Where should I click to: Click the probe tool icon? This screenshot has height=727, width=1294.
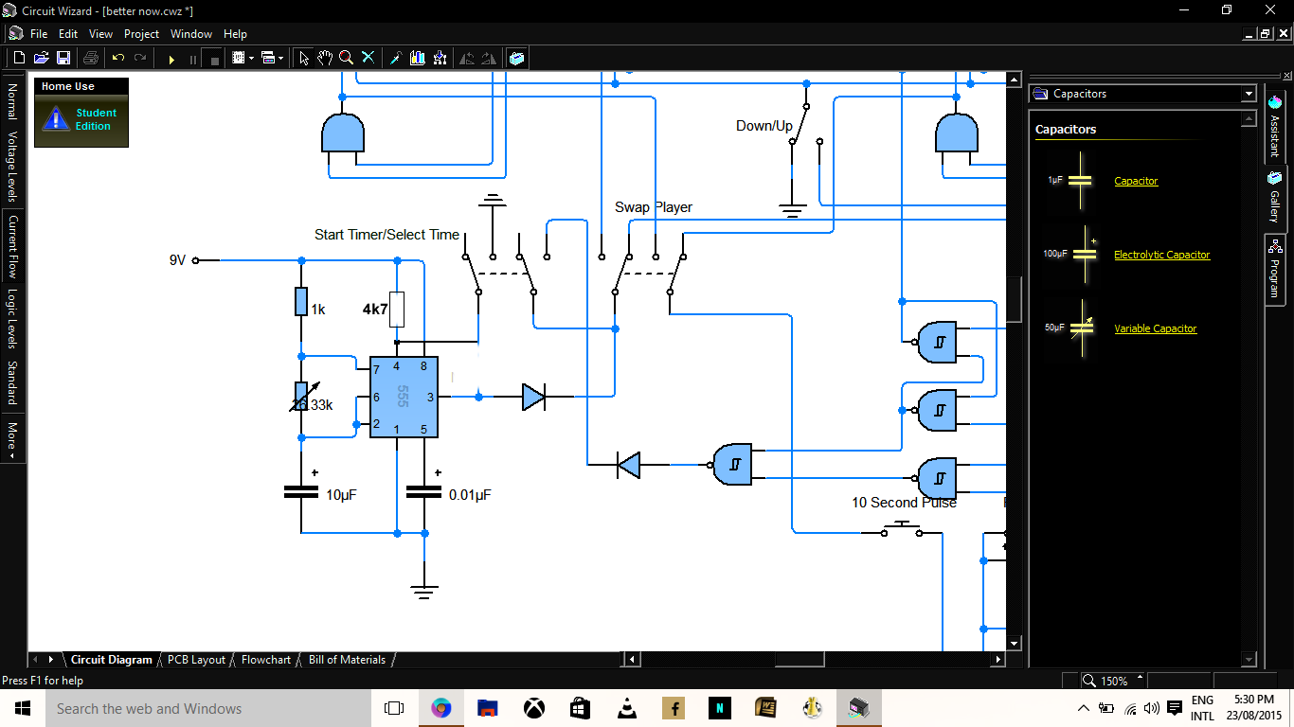point(396,58)
